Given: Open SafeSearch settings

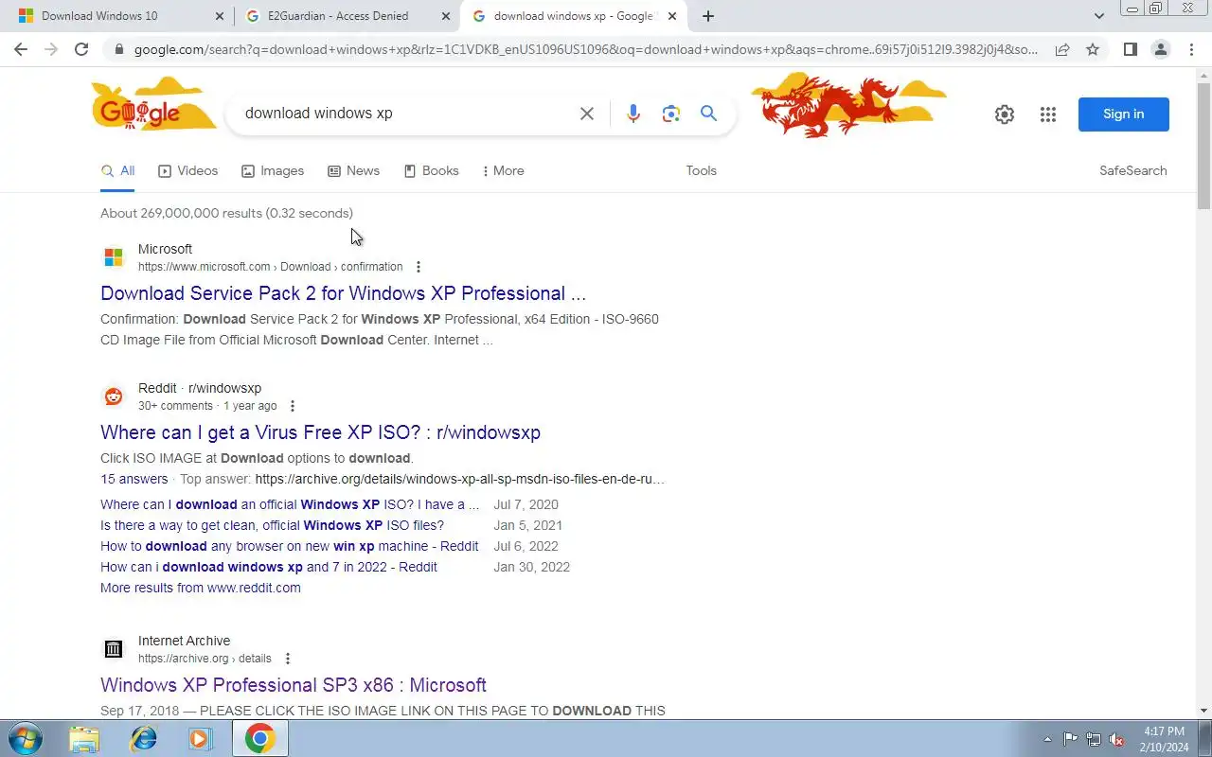Looking at the screenshot, I should pyautogui.click(x=1132, y=171).
